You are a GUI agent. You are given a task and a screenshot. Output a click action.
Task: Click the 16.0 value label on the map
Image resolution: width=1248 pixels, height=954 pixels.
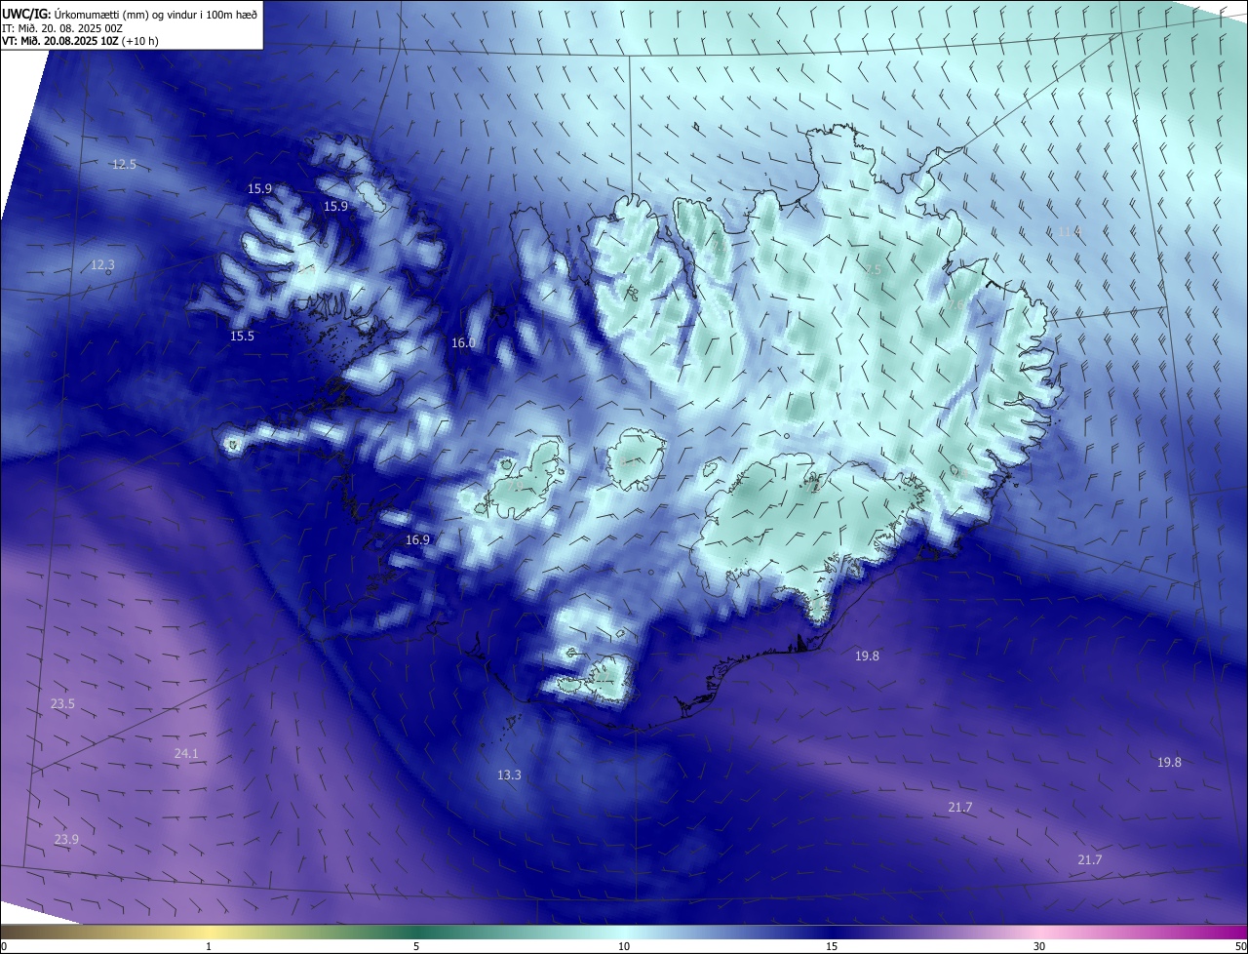coord(463,342)
